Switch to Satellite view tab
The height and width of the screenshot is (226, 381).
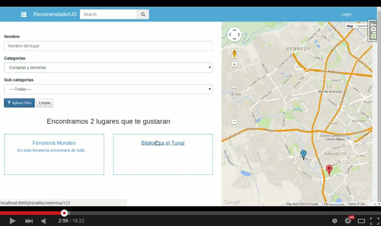(x=362, y=26)
